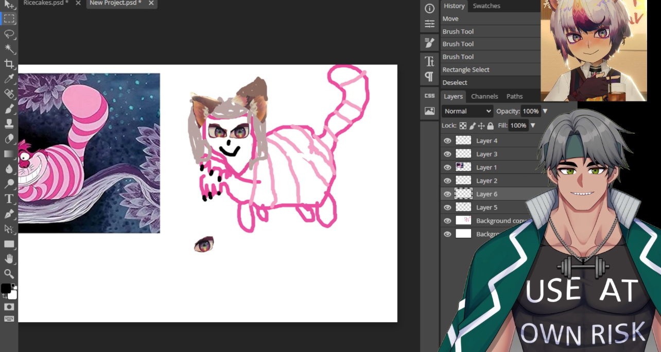
Task: Select the Eyedropper tool
Action: click(x=9, y=79)
